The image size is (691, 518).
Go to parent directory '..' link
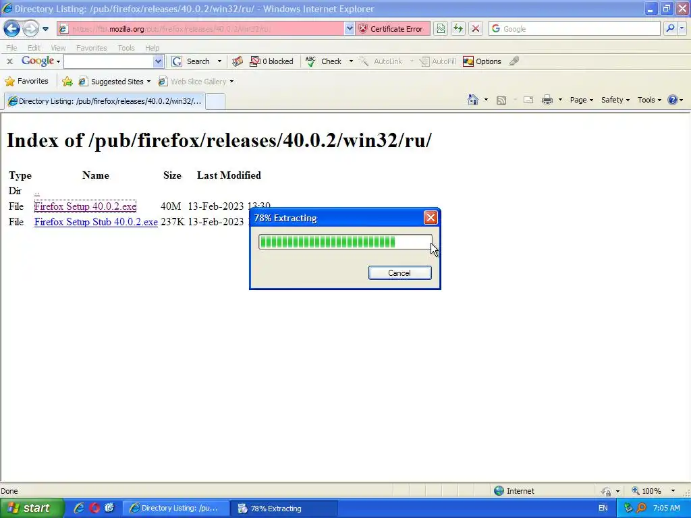pos(36,191)
